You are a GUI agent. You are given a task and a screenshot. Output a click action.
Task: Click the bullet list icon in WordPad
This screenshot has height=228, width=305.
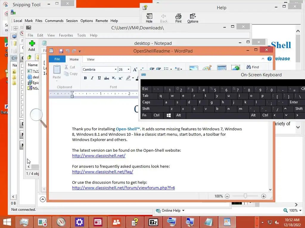pyautogui.click(x=166, y=69)
